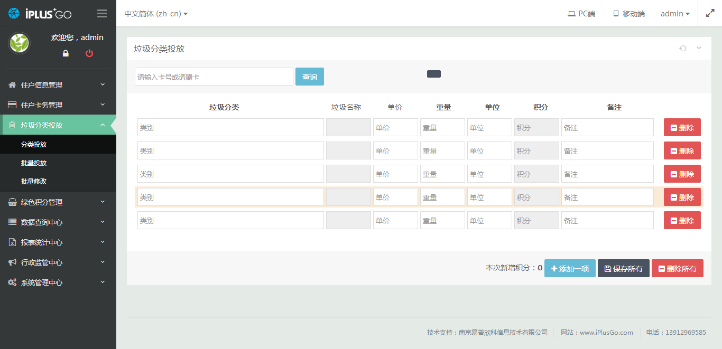This screenshot has height=349, width=722.
Task: Expand the 绿色积分管理 sidebar menu
Action: pos(58,202)
